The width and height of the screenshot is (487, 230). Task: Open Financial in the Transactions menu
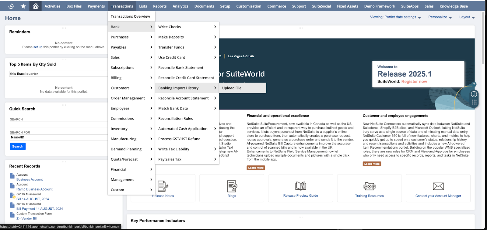pos(131,170)
